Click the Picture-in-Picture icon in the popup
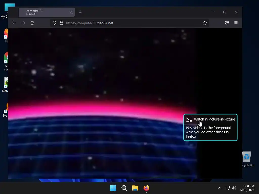The image size is (259, 194). click(189, 119)
